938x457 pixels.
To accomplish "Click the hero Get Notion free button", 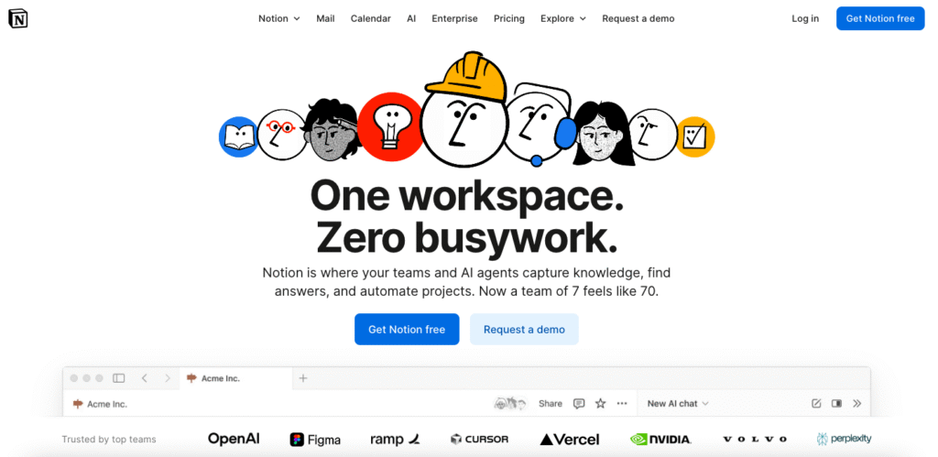I will 407,330.
